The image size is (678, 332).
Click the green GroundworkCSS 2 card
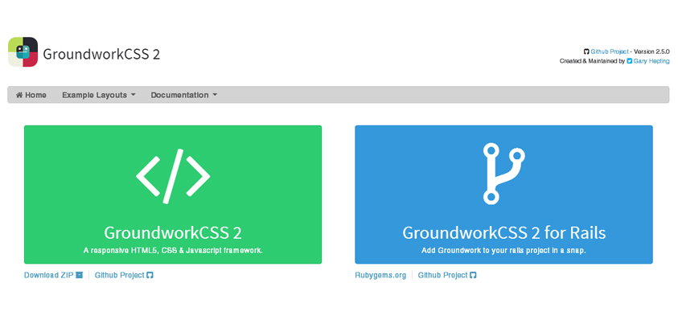173,195
